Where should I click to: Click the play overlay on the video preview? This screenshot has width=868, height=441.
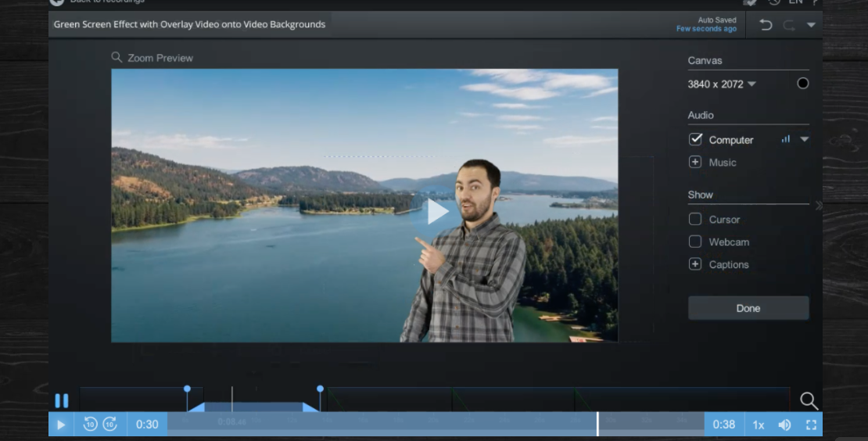[x=437, y=212]
